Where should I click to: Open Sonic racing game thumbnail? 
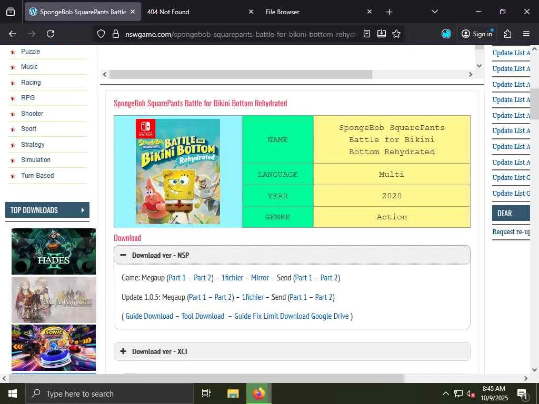54,348
